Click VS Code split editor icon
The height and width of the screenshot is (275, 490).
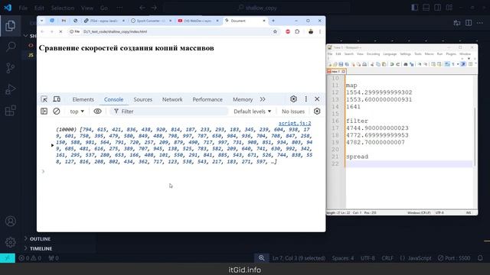[x=469, y=23]
